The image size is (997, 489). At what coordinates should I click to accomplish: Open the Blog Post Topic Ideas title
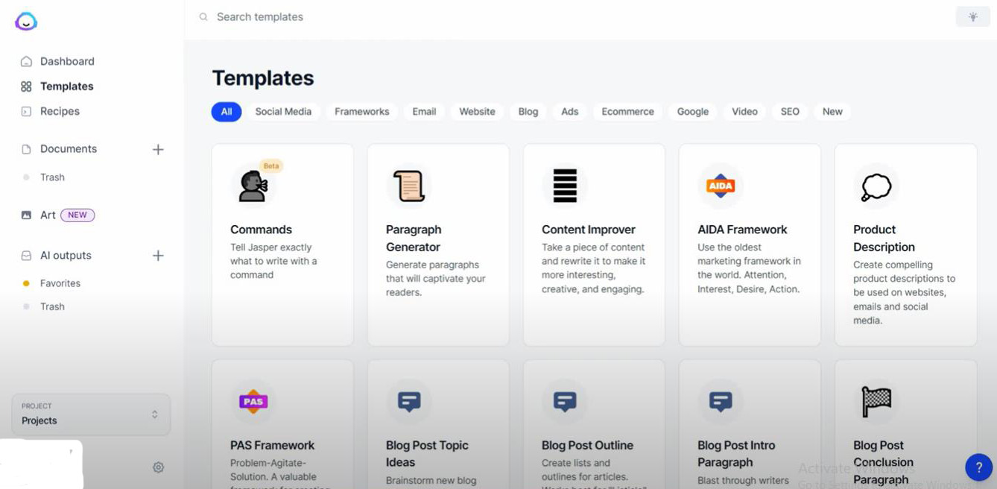[x=427, y=454]
